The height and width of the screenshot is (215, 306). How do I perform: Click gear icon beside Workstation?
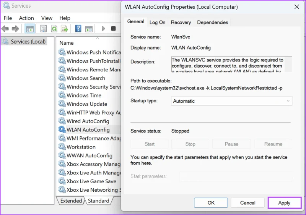click(x=62, y=147)
